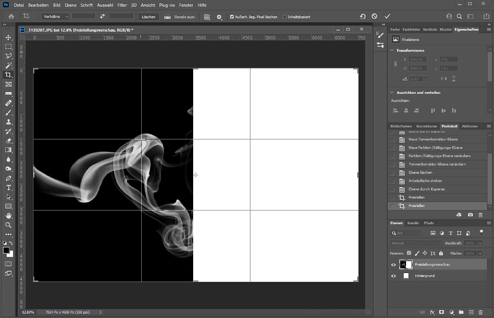Screen dimensions: 494x318
Task: Toggle 'Außerh. lieg. Pixel löschen' checkbox
Action: (x=232, y=17)
